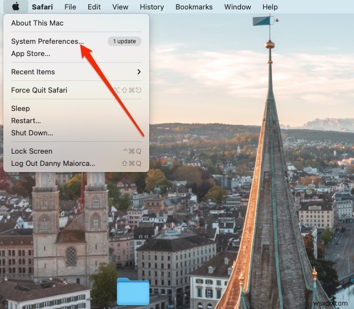Image resolution: width=354 pixels, height=309 pixels.
Task: Open the blue folder on desktop
Action: pyautogui.click(x=133, y=291)
